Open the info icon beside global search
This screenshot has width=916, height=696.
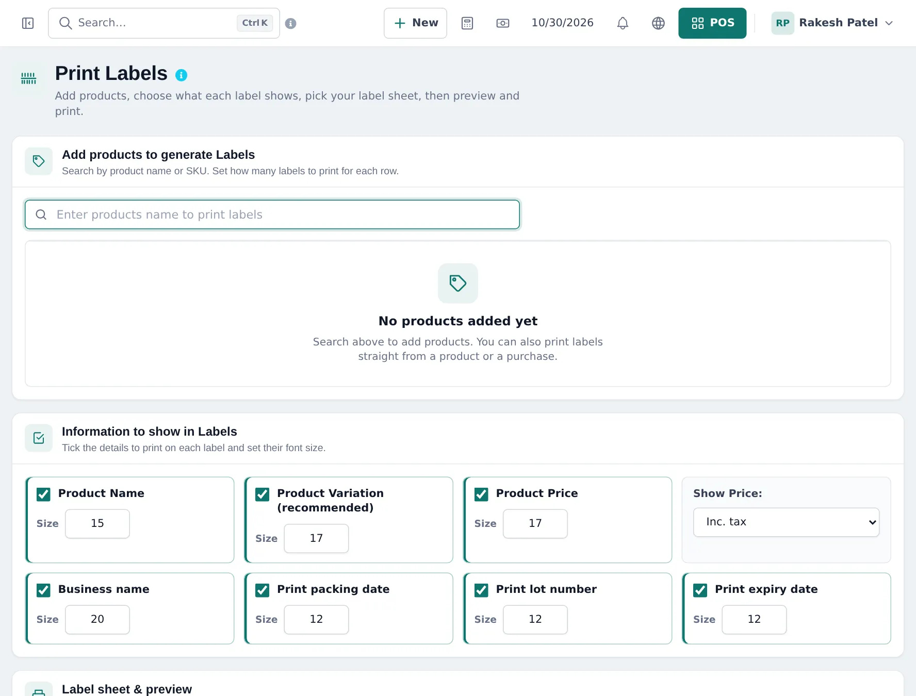[x=291, y=23]
